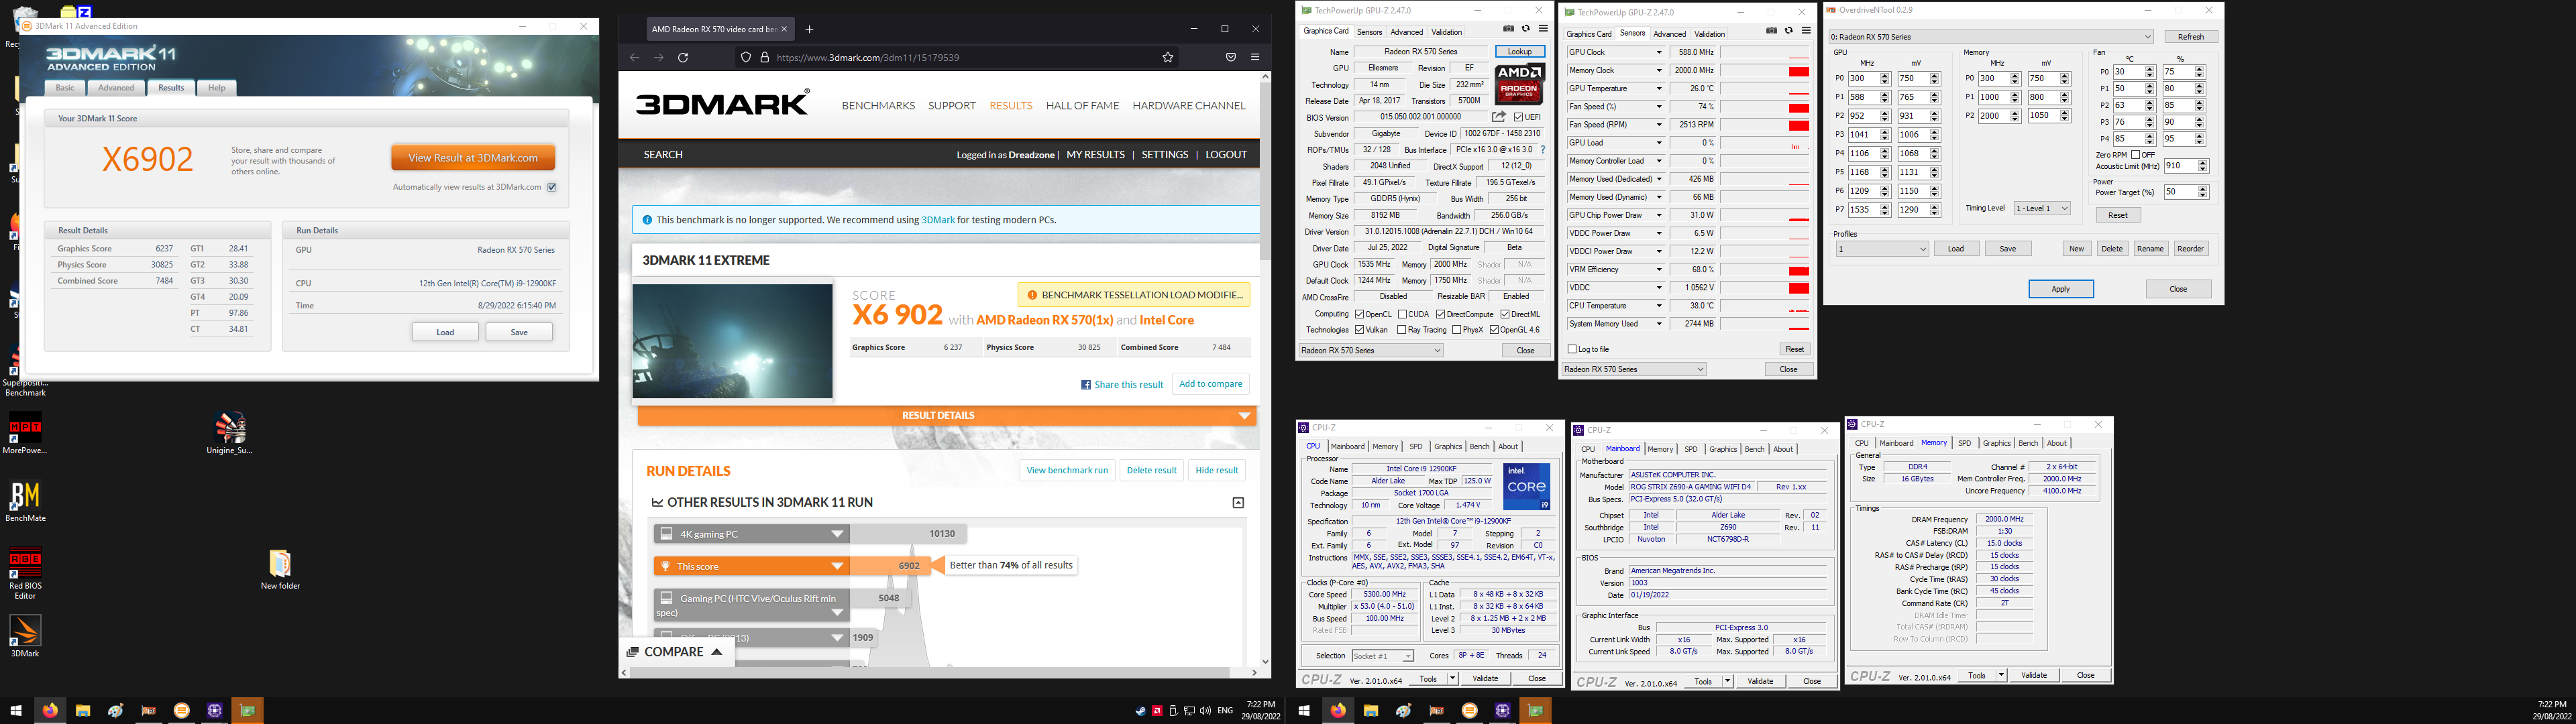2576x724 pixels.
Task: Open GPU Temperature sensor dropdown arrow
Action: pos(1659,88)
